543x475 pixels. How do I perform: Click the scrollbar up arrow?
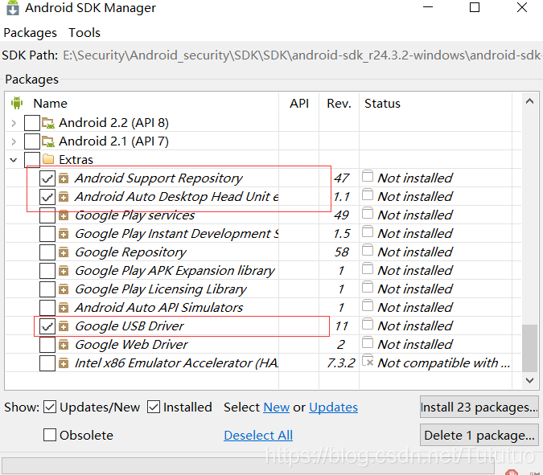tap(529, 101)
